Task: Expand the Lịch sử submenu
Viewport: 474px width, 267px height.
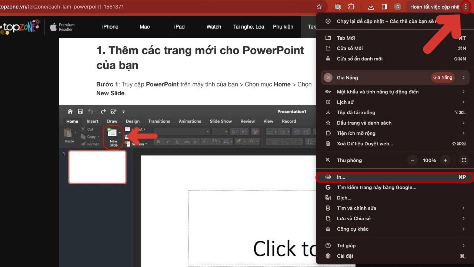Action: [395, 102]
